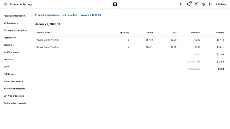Click the Square logo icon

pos(115,4)
